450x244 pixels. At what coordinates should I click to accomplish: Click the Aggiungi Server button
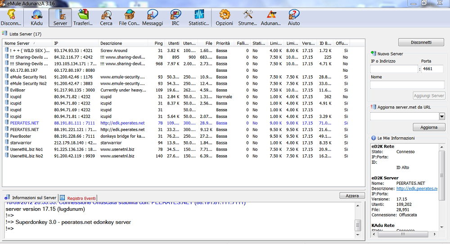[x=429, y=96]
